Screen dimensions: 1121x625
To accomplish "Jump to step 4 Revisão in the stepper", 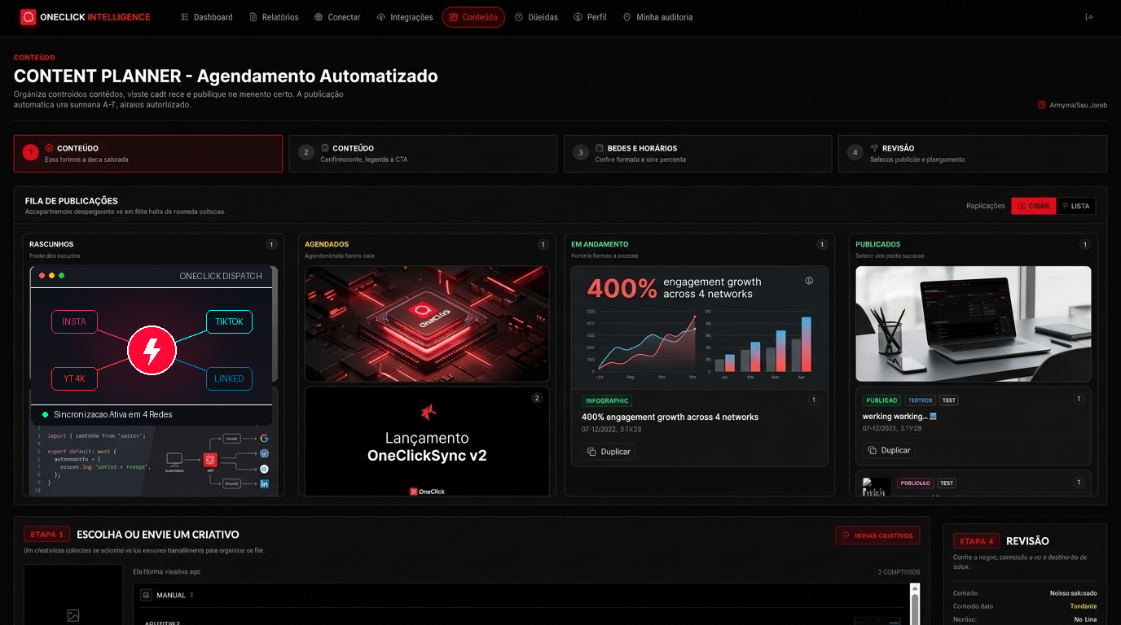I will (973, 154).
